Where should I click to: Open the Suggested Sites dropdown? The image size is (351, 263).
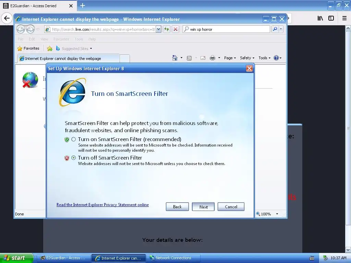pyautogui.click(x=74, y=49)
